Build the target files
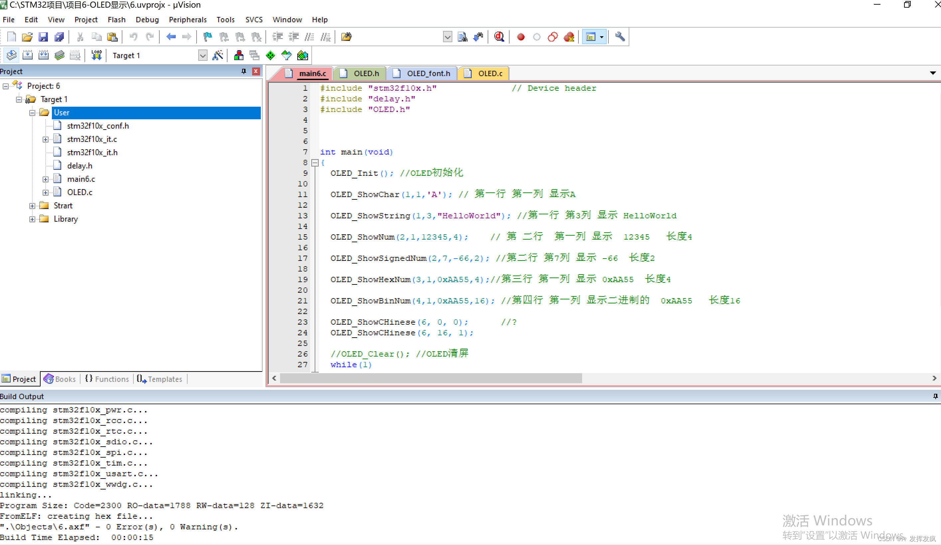This screenshot has height=545, width=941. 27,55
